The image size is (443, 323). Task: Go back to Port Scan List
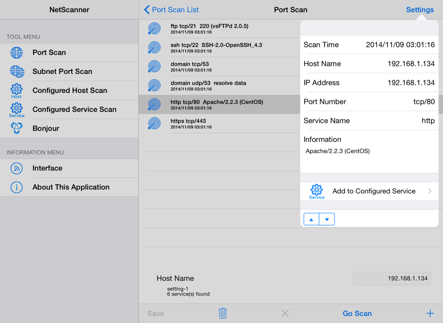pyautogui.click(x=171, y=10)
